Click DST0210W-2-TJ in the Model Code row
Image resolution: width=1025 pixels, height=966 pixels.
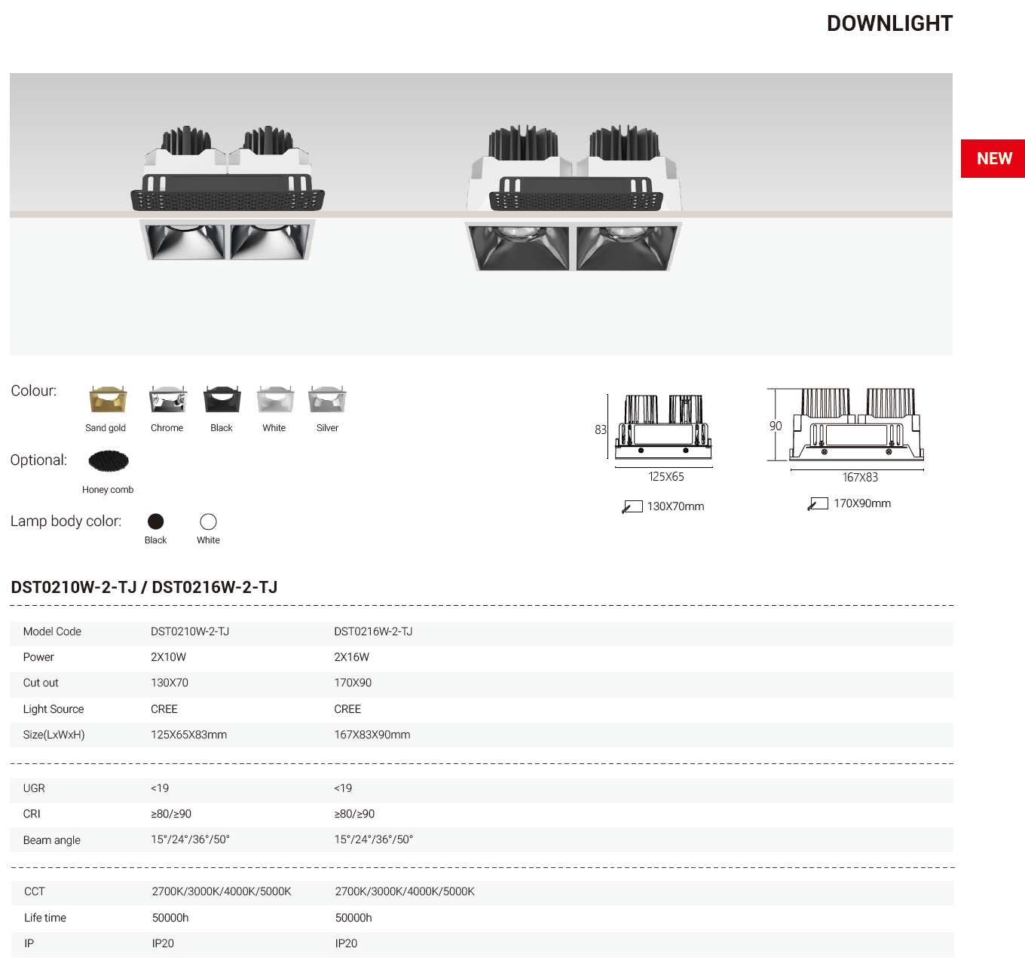(x=190, y=631)
